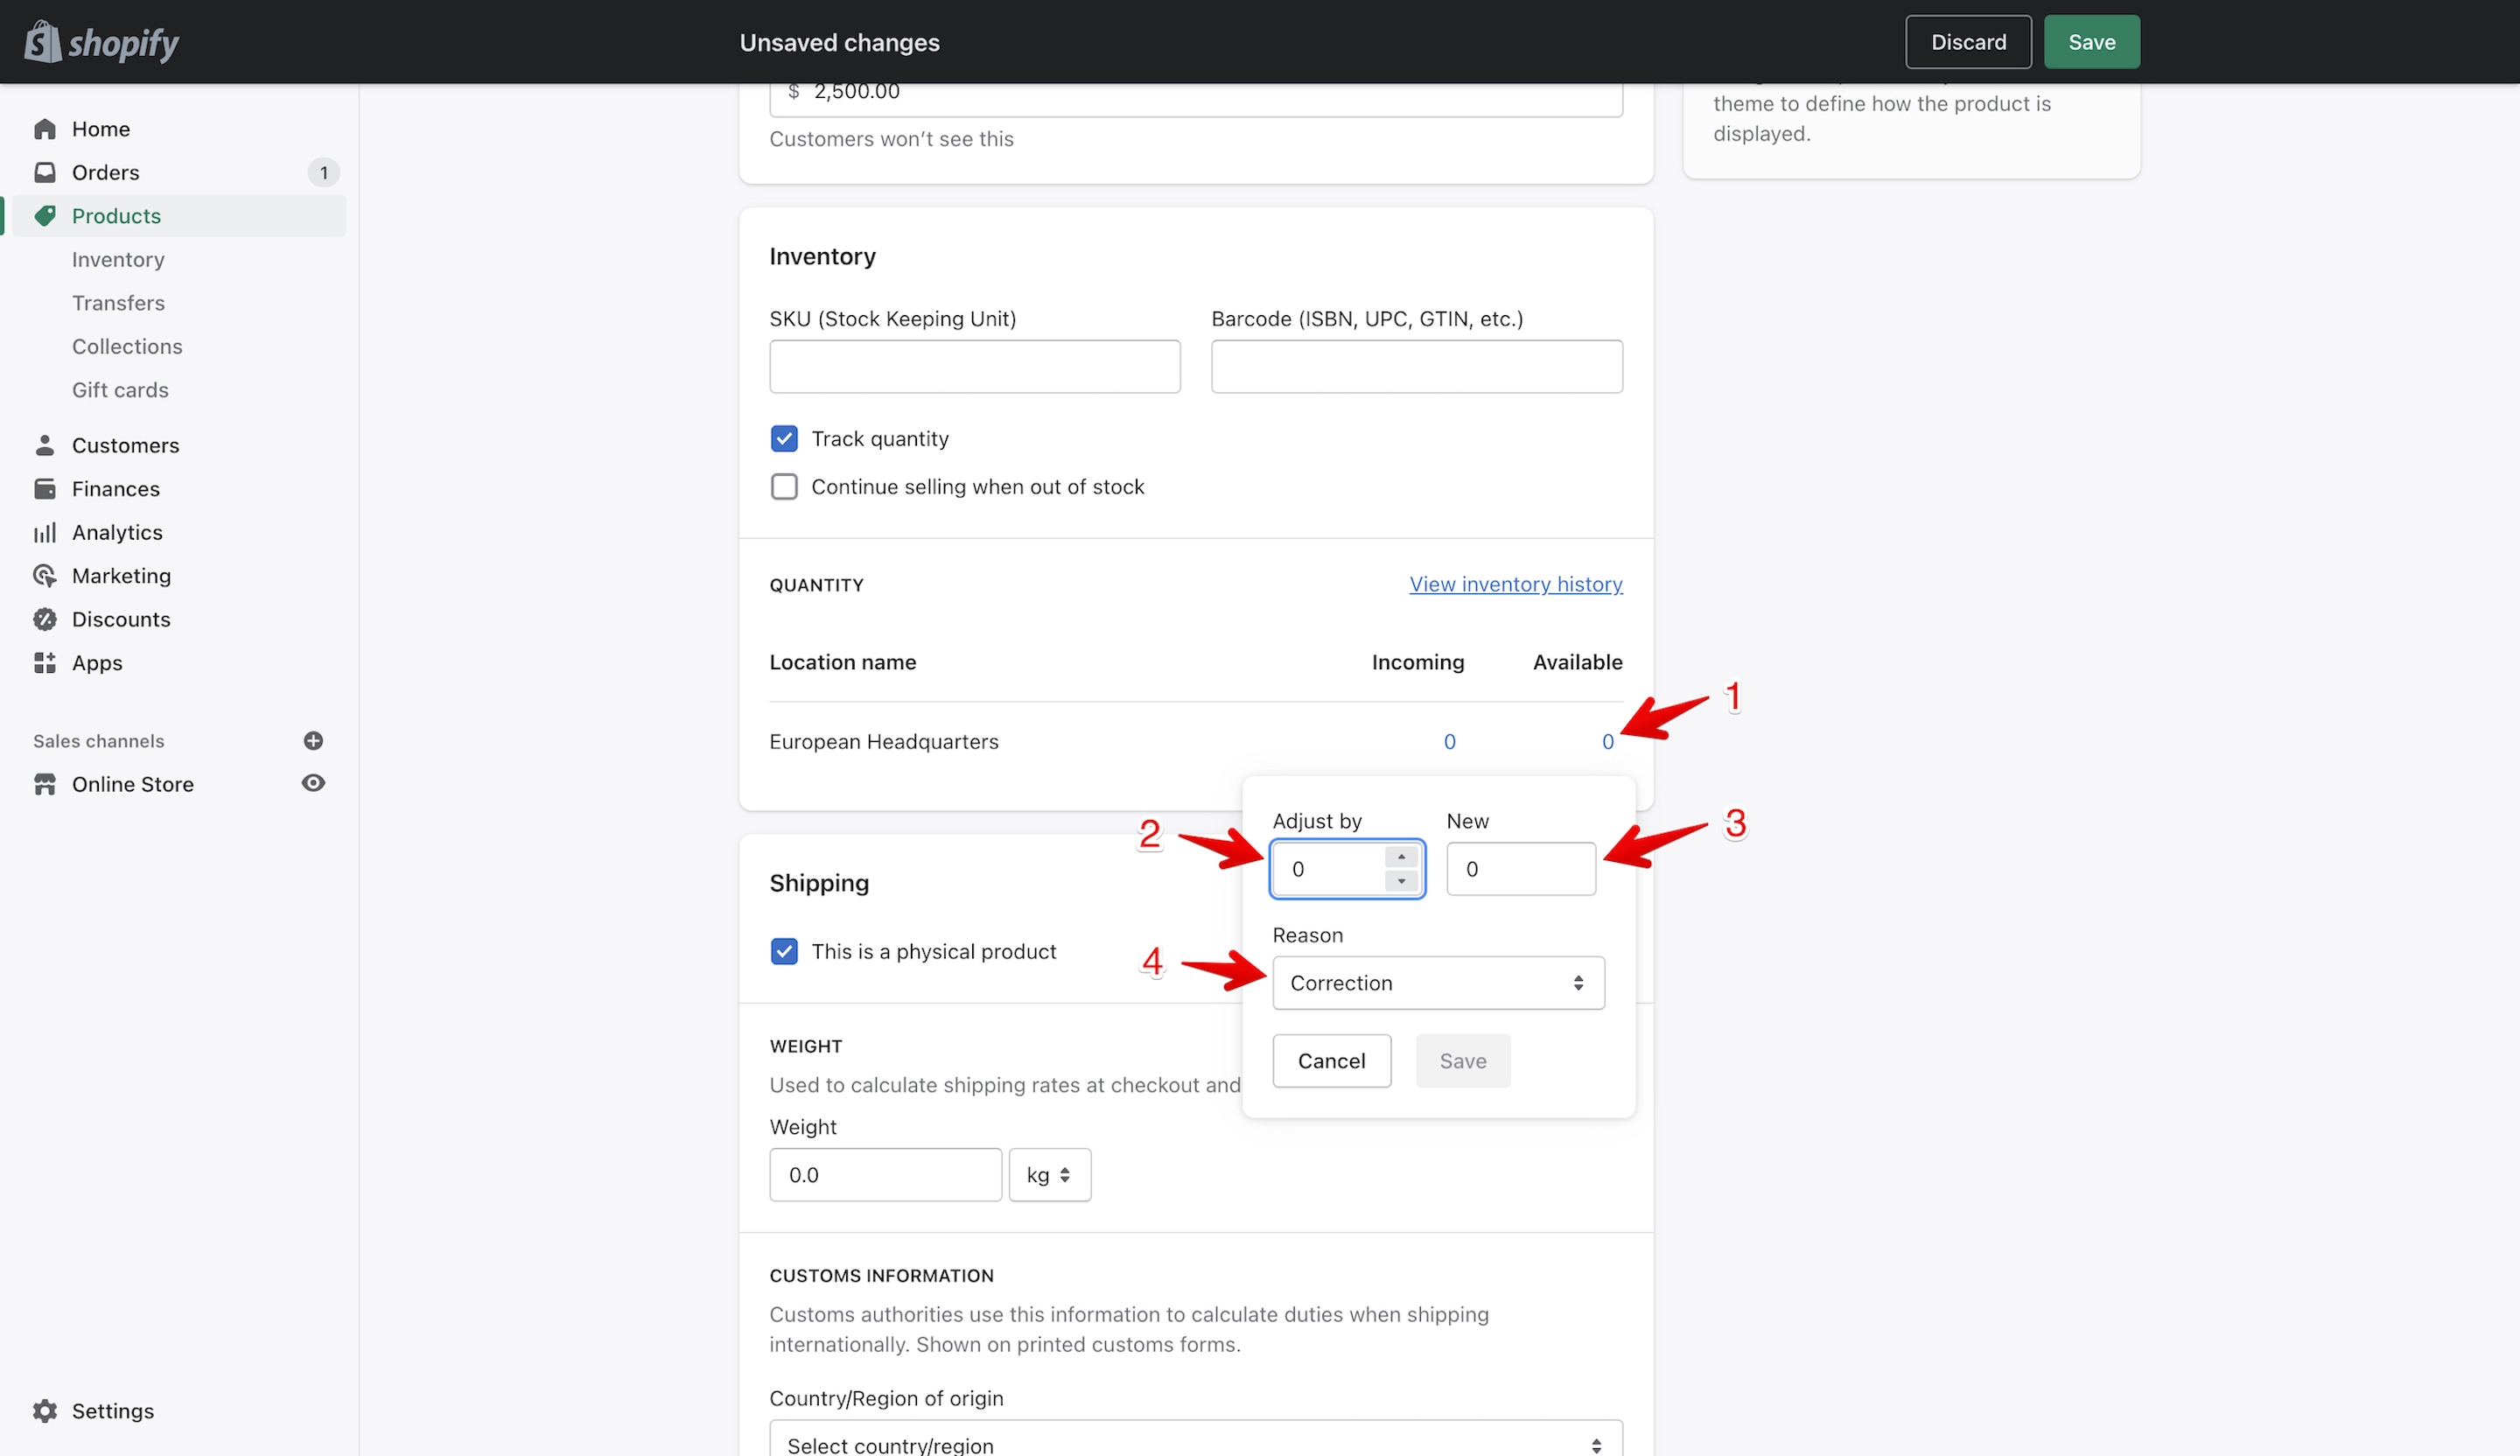2520x1456 pixels.
Task: Enable Continue selling when out of stock
Action: tap(785, 487)
